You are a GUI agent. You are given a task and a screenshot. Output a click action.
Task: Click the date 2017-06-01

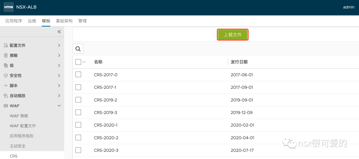point(242,75)
